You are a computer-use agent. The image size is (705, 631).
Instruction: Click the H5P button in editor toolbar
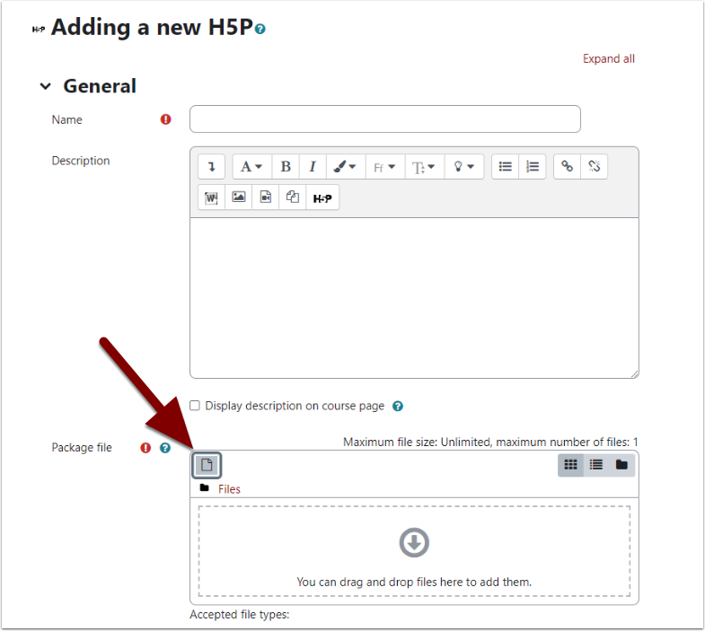pyautogui.click(x=322, y=197)
